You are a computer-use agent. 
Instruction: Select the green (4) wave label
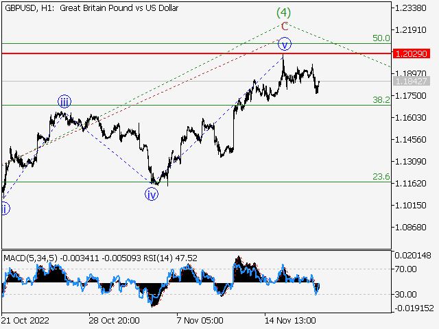point(283,12)
